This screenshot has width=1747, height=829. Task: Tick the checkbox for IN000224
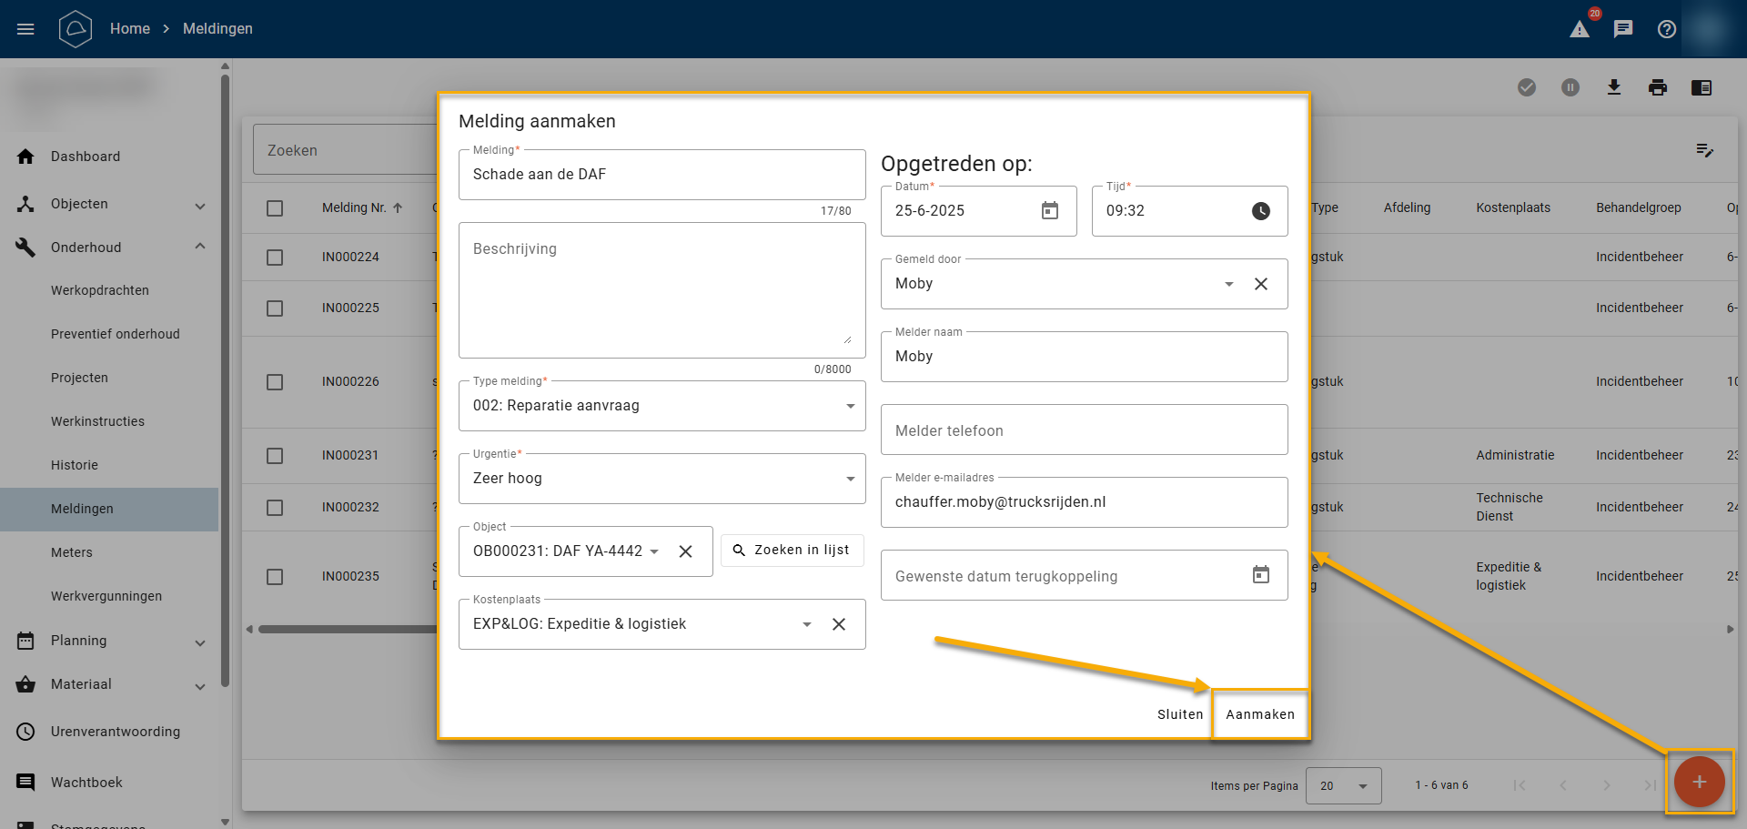click(x=275, y=258)
